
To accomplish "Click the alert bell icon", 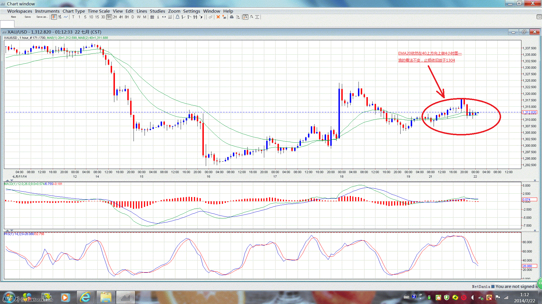I will pos(177,17).
